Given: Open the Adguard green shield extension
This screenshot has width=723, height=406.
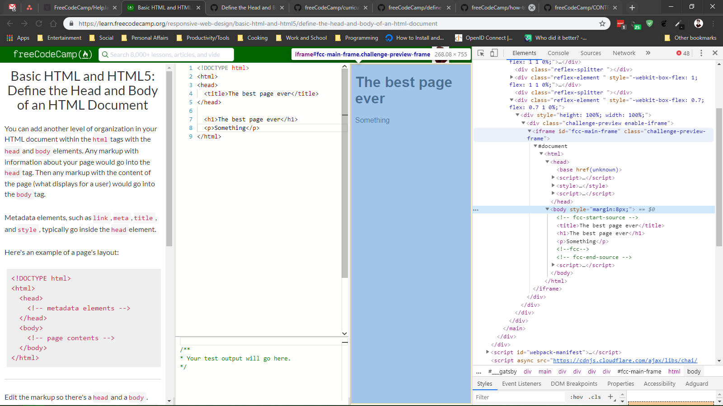Looking at the screenshot, I should pos(650,23).
